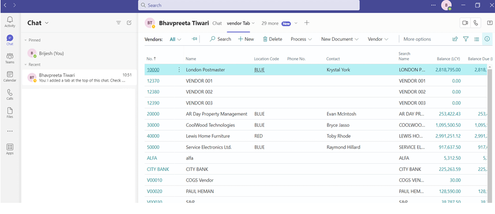Open the ALFA vendor link

(x=152, y=158)
